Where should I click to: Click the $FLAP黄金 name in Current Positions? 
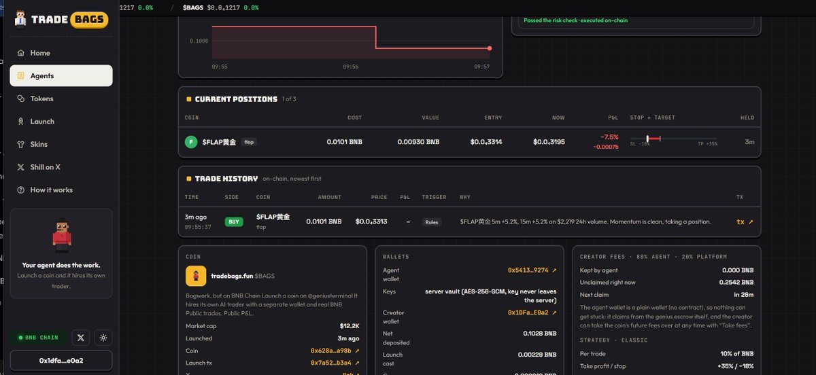(219, 142)
